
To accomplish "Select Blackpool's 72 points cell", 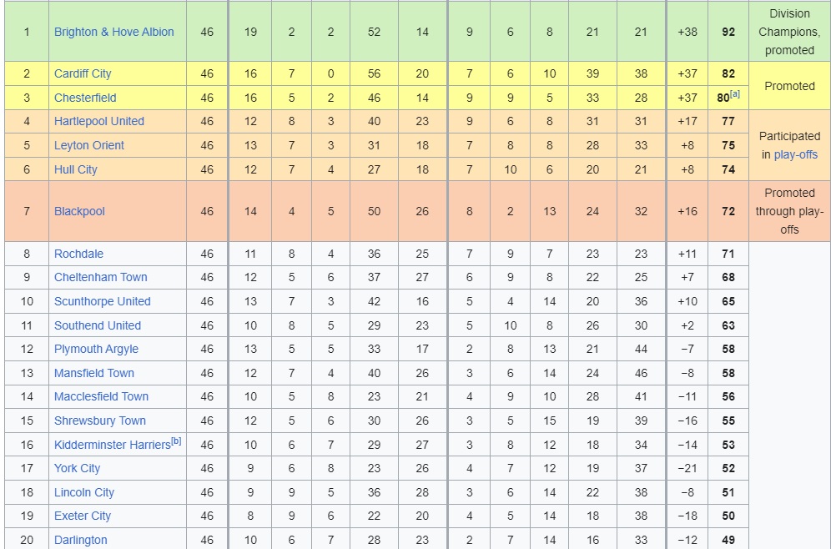I will coord(728,211).
